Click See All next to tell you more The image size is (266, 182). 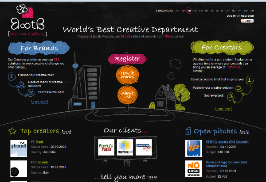pyautogui.click(x=153, y=177)
